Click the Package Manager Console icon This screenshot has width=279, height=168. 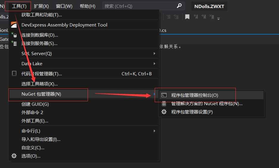point(164,95)
